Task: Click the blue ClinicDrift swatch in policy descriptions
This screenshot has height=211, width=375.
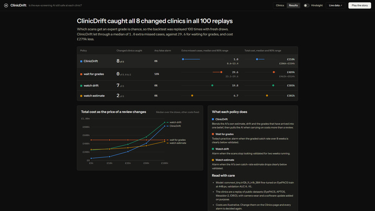Action: pyautogui.click(x=213, y=119)
